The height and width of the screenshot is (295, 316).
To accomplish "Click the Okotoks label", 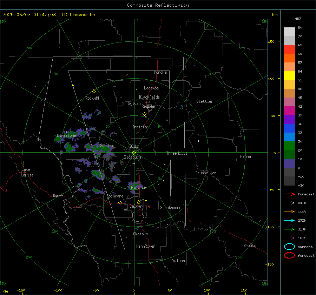I will point(140,234).
